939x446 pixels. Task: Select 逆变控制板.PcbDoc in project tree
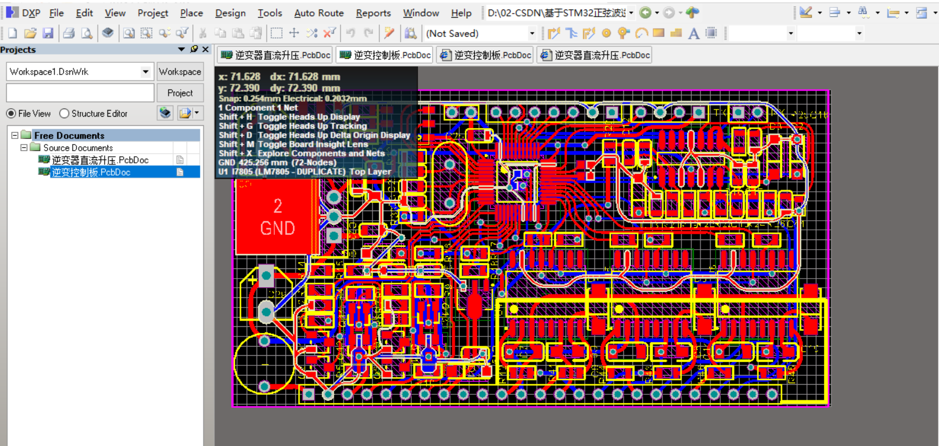pyautogui.click(x=91, y=173)
